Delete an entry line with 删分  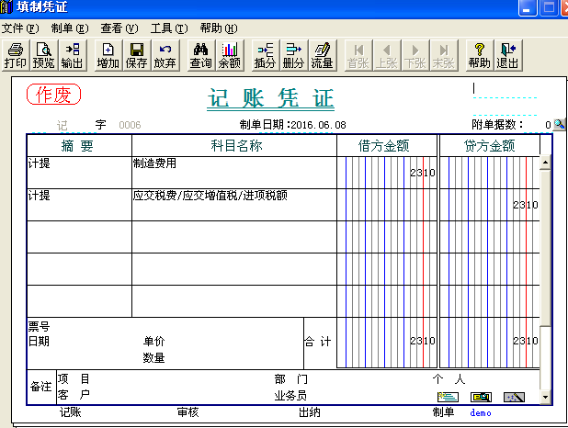pos(293,55)
